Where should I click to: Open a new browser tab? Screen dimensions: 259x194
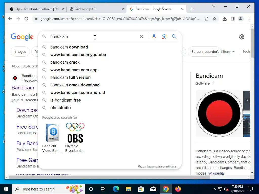(x=192, y=9)
